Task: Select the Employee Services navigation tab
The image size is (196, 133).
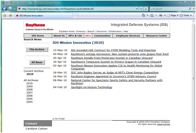Action: [128, 36]
